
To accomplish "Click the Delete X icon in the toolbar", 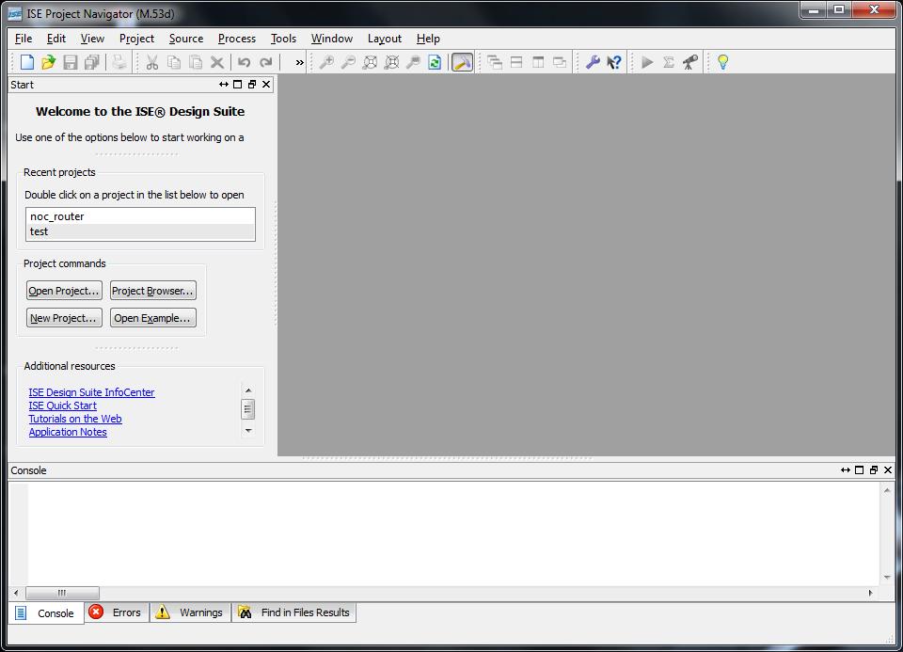I will point(217,62).
